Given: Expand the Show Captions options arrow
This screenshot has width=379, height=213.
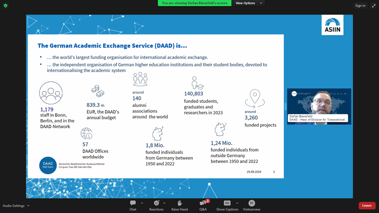Looking at the screenshot, I should 237,203.
